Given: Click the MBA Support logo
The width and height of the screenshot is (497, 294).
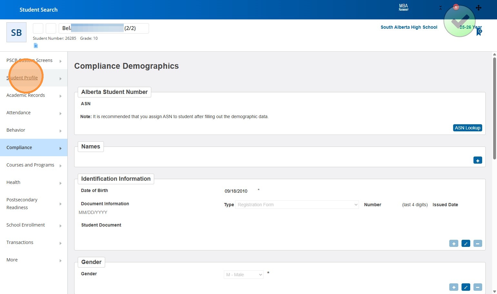Looking at the screenshot, I should tap(403, 7).
